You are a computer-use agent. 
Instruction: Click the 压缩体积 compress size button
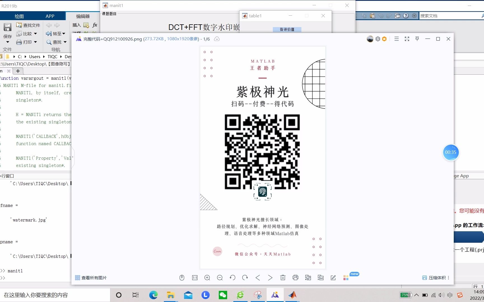pos(434,278)
